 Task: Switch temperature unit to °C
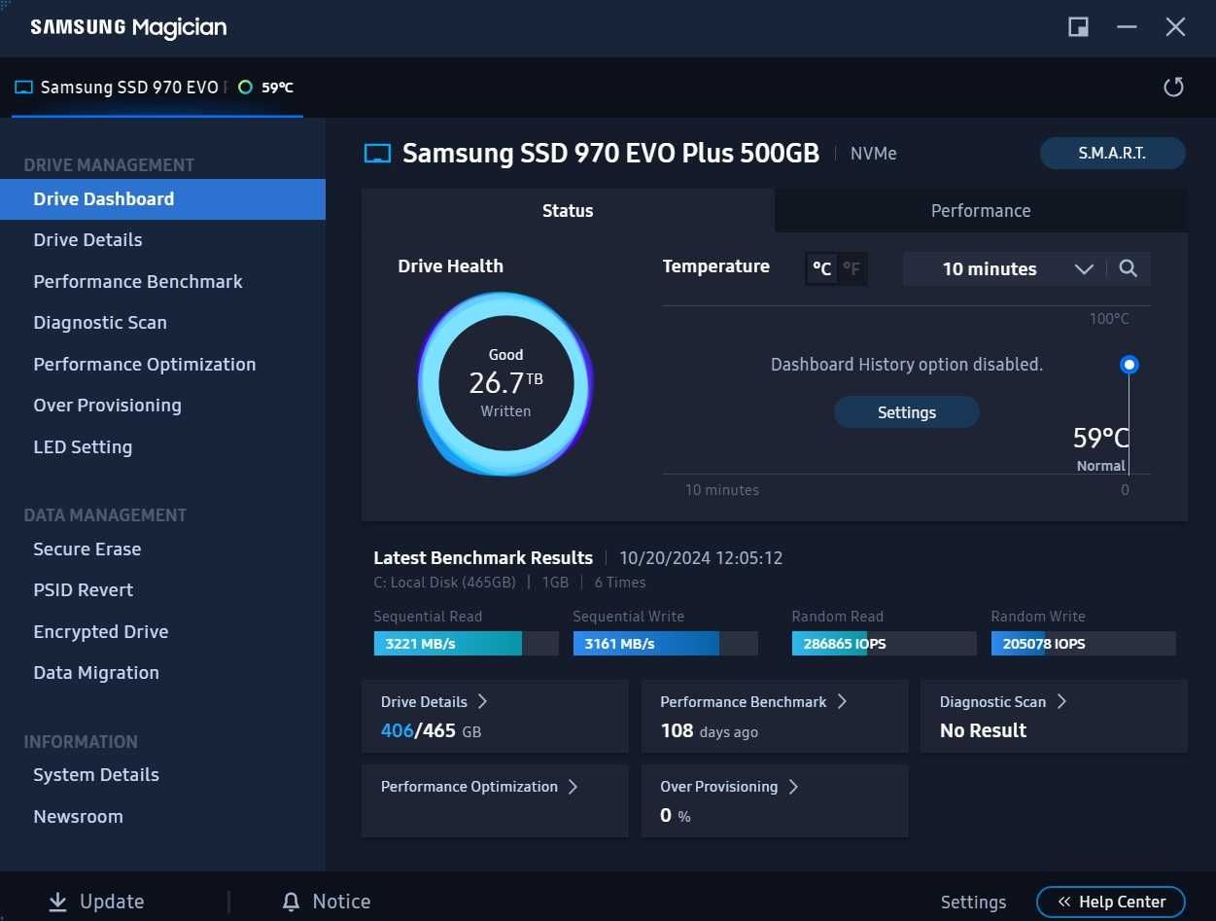(x=821, y=269)
